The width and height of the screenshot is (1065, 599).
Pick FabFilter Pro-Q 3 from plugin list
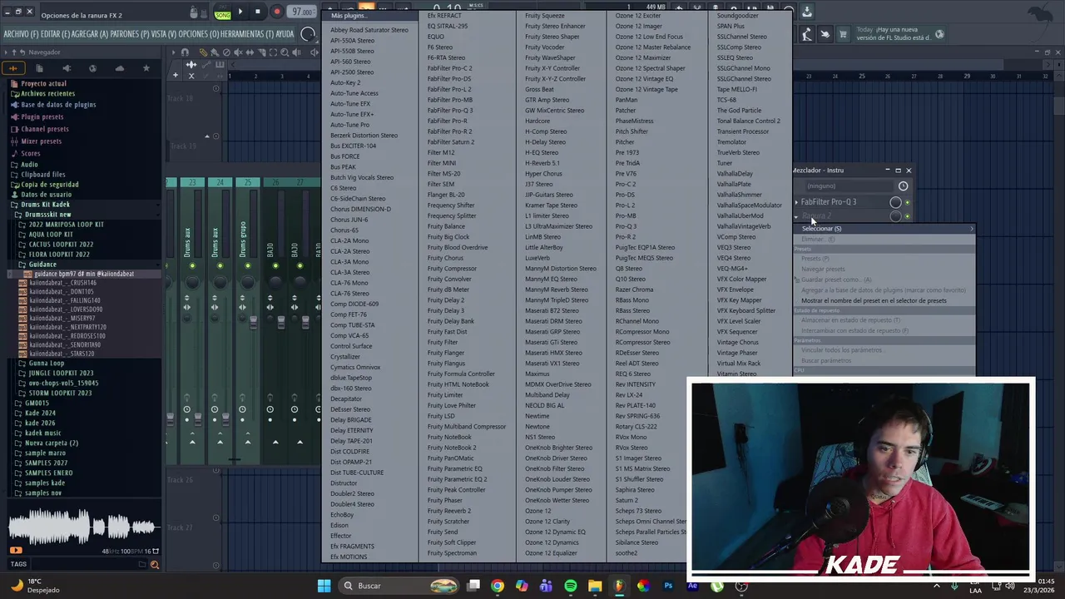450,110
